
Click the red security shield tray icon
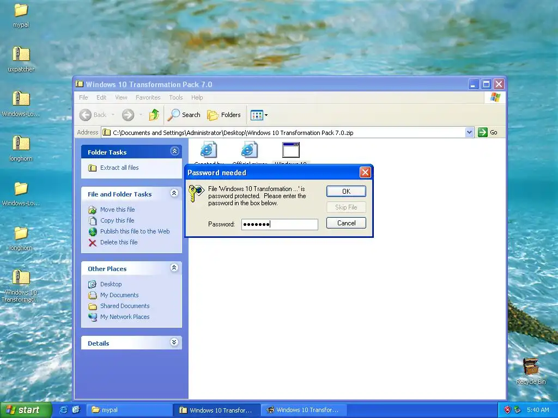click(507, 410)
